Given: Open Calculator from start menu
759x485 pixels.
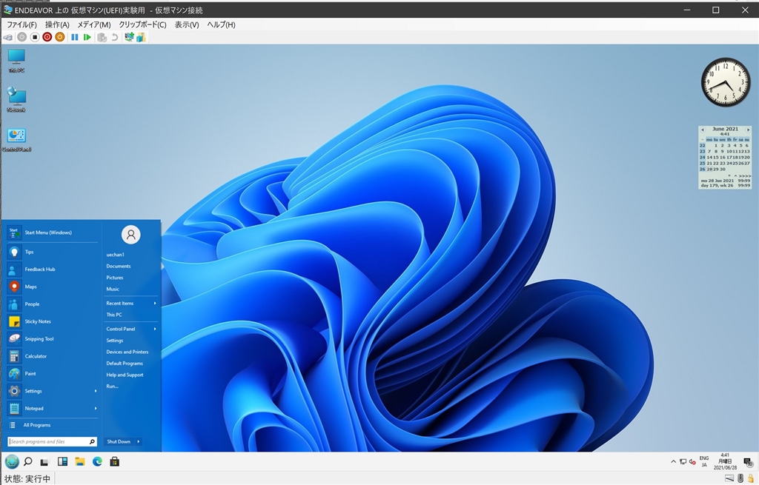Looking at the screenshot, I should (x=53, y=356).
